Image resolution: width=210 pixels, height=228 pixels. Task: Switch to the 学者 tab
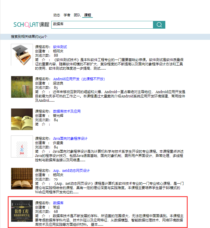tap(67, 15)
